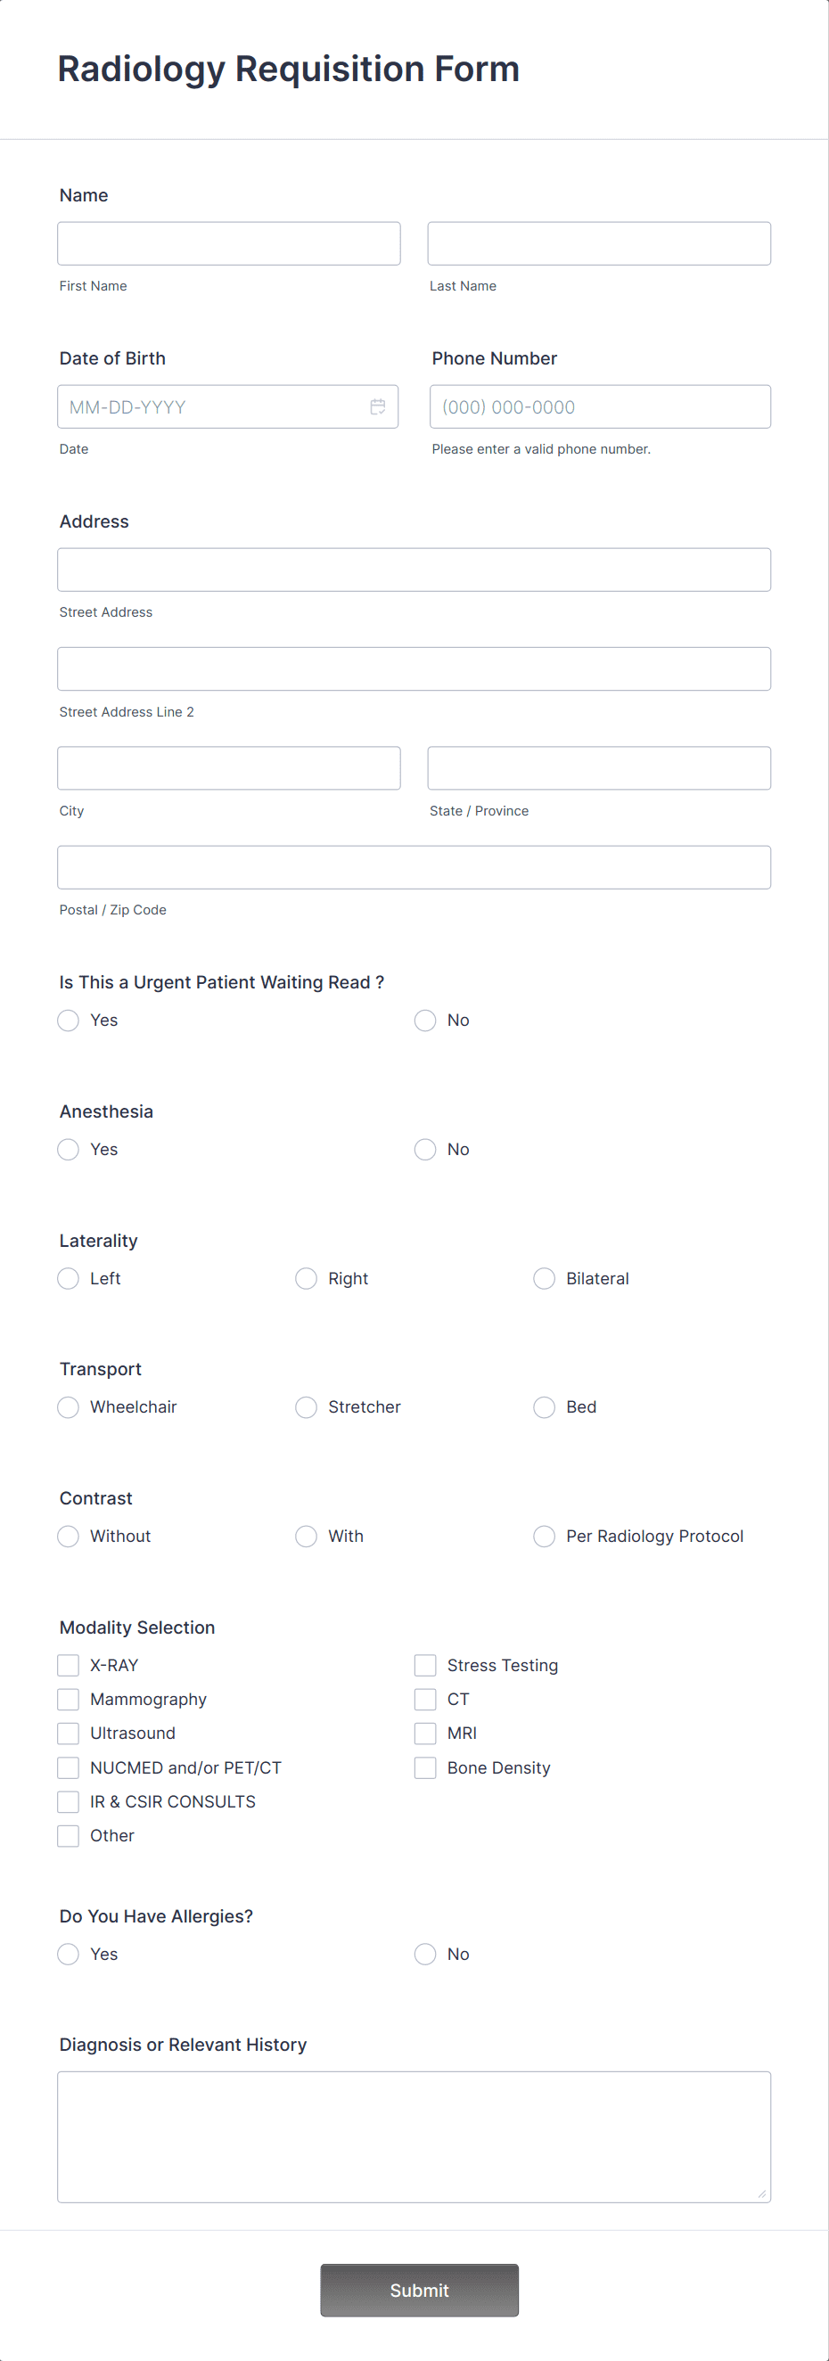Viewport: 829px width, 2361px height.
Task: Enable the MRI modality option
Action: [x=424, y=1734]
